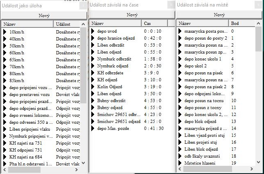Click the arrow icon beside KH najeti na 731
The width and height of the screenshot is (264, 174).
tap(5, 143)
